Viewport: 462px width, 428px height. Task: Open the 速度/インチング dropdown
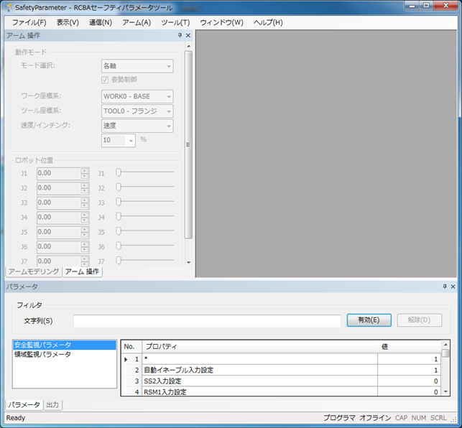pyautogui.click(x=137, y=126)
